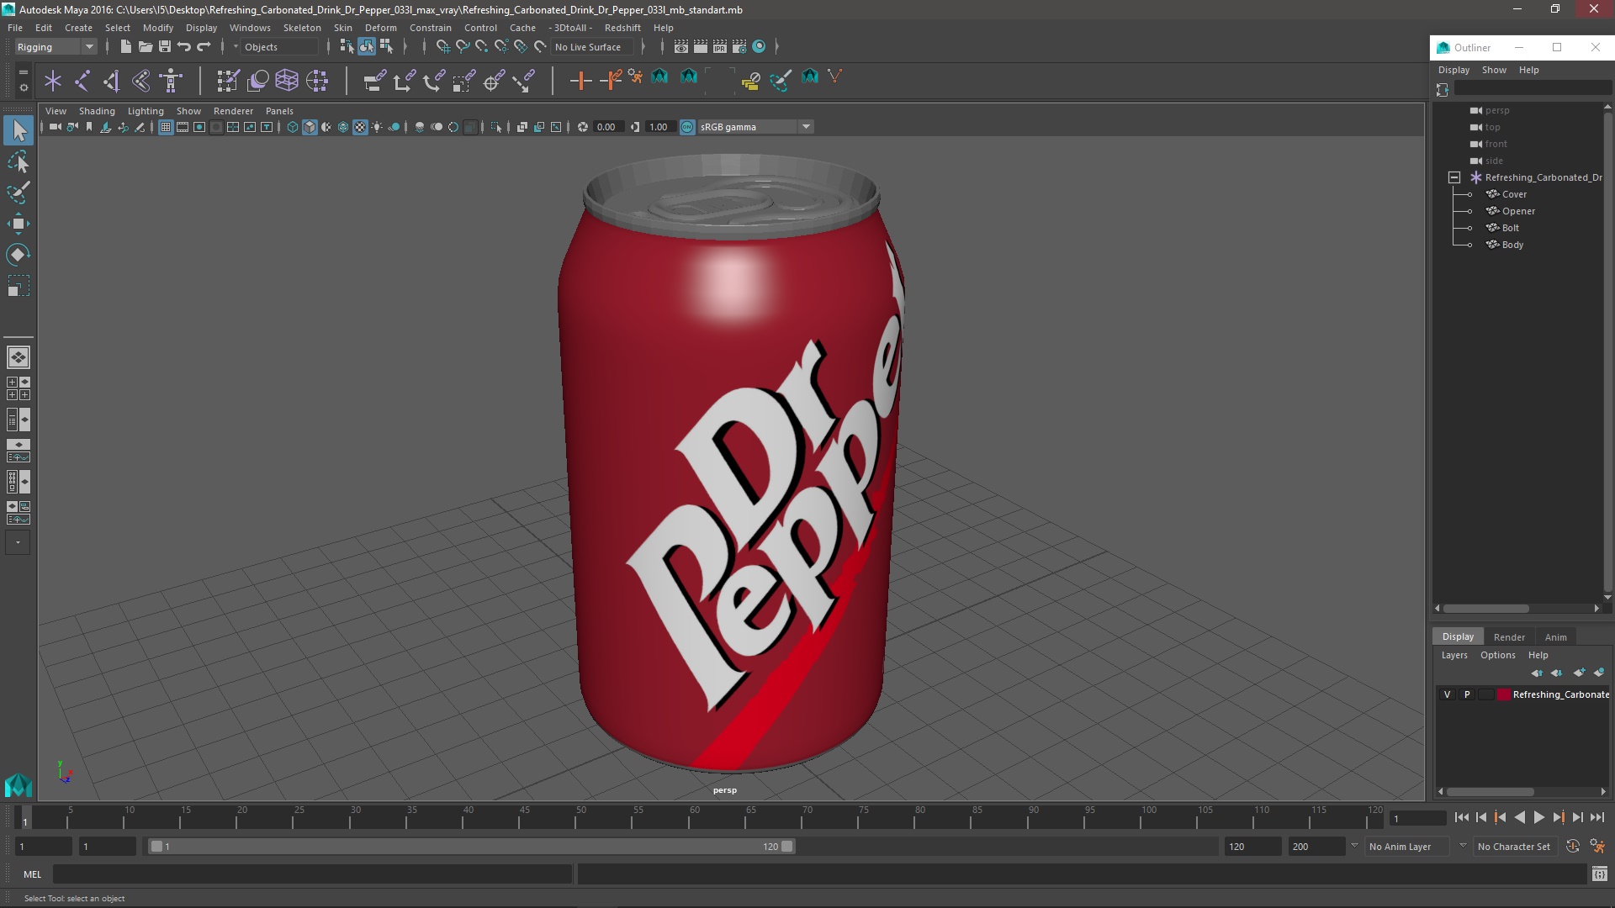
Task: Open the sRGB gamma view transform dropdown
Action: tap(755, 127)
